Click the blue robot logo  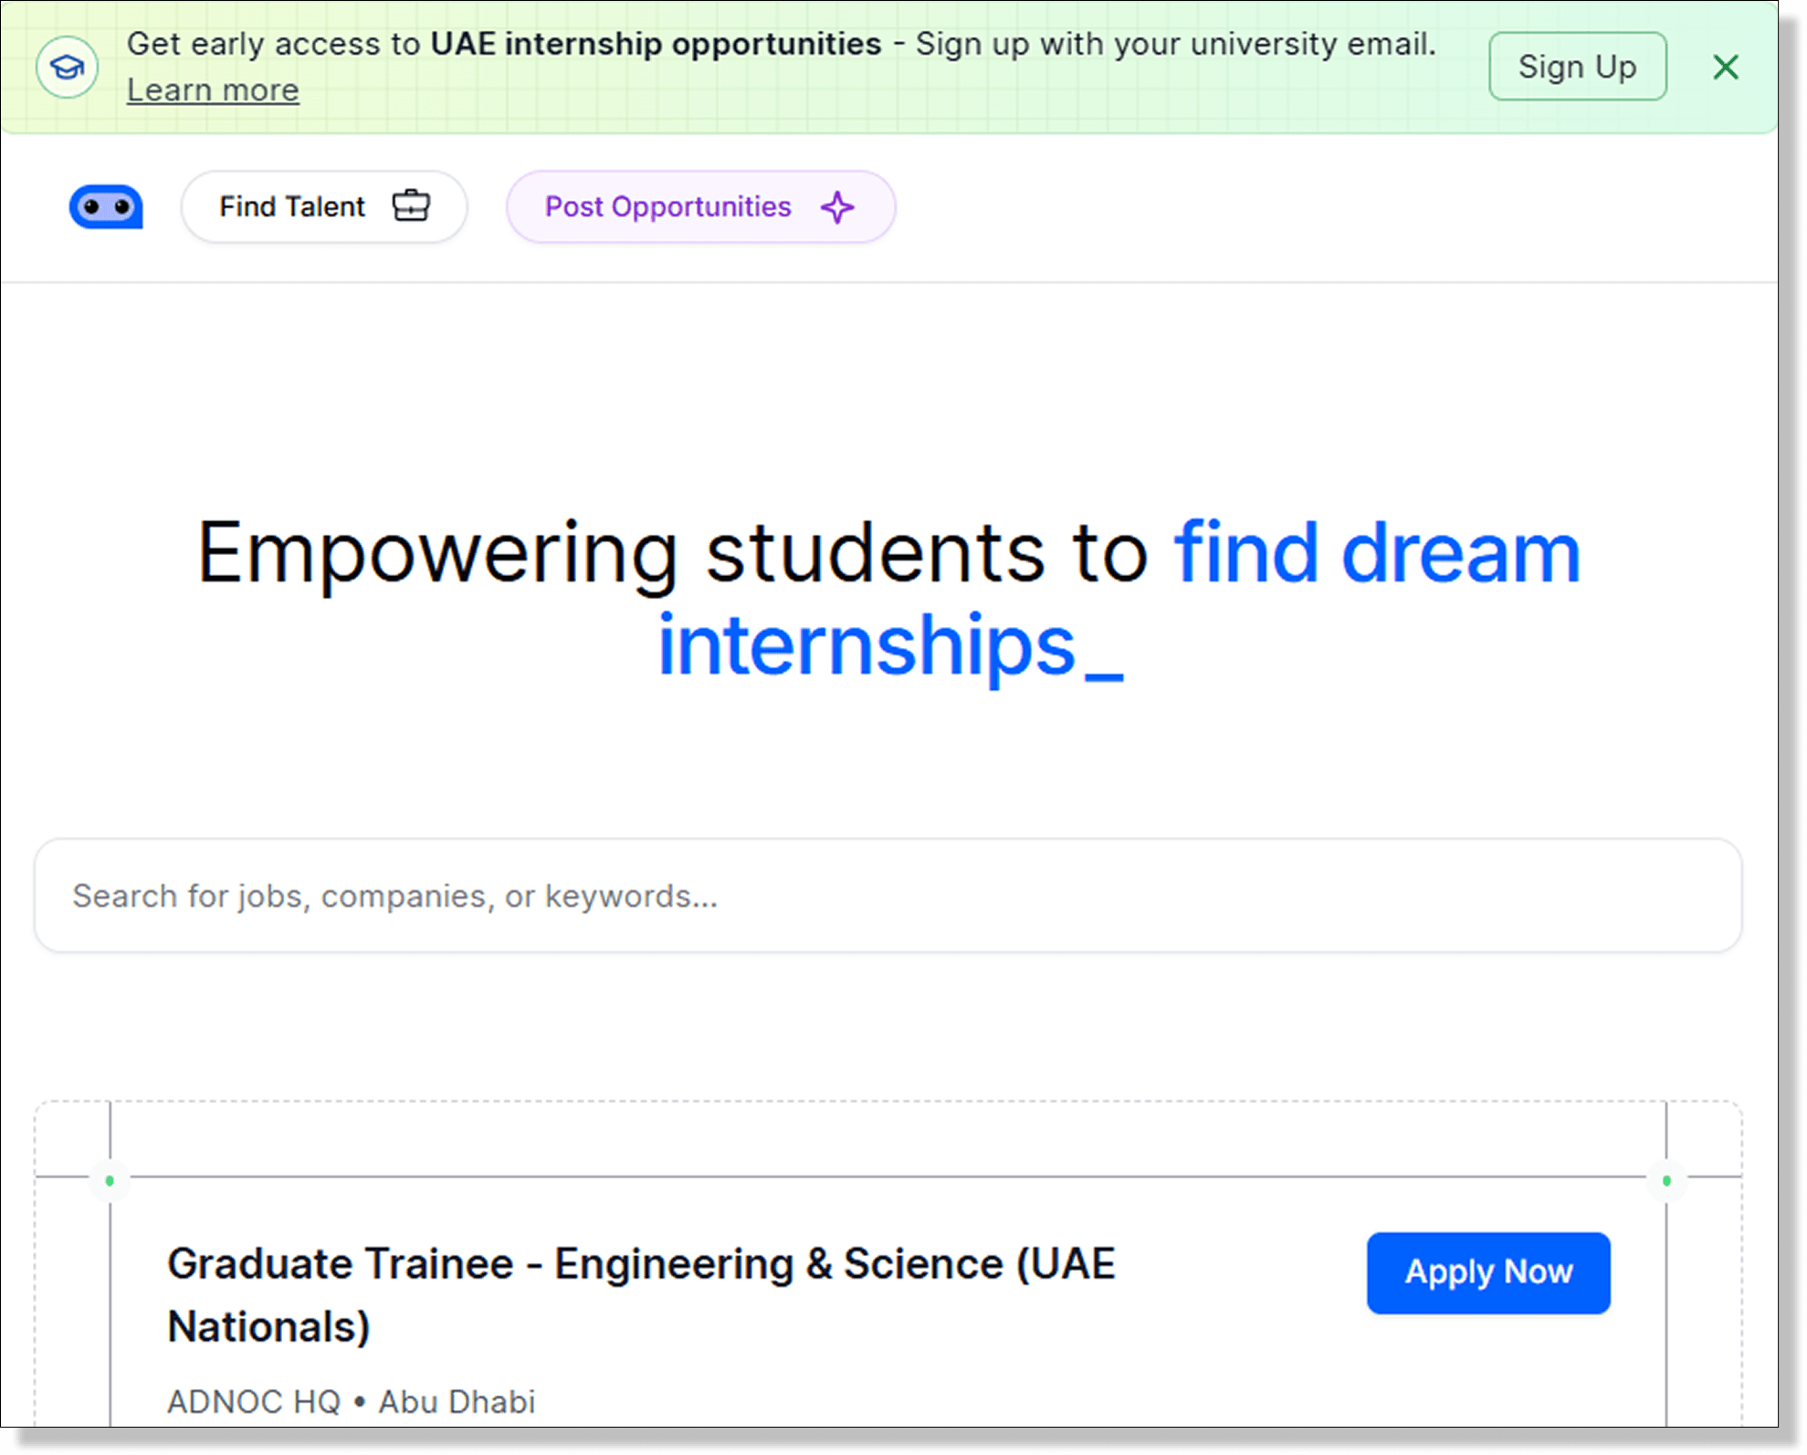click(106, 207)
